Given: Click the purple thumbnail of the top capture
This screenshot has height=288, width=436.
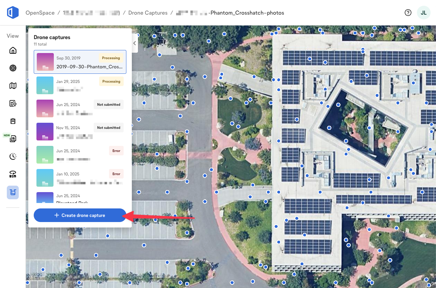Looking at the screenshot, I should [x=45, y=62].
